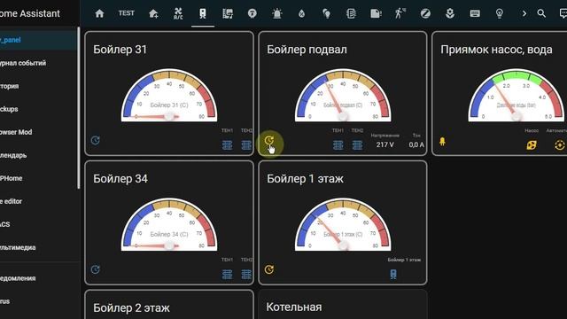Switch to the TEST tab
567x319 pixels.
[x=126, y=13]
